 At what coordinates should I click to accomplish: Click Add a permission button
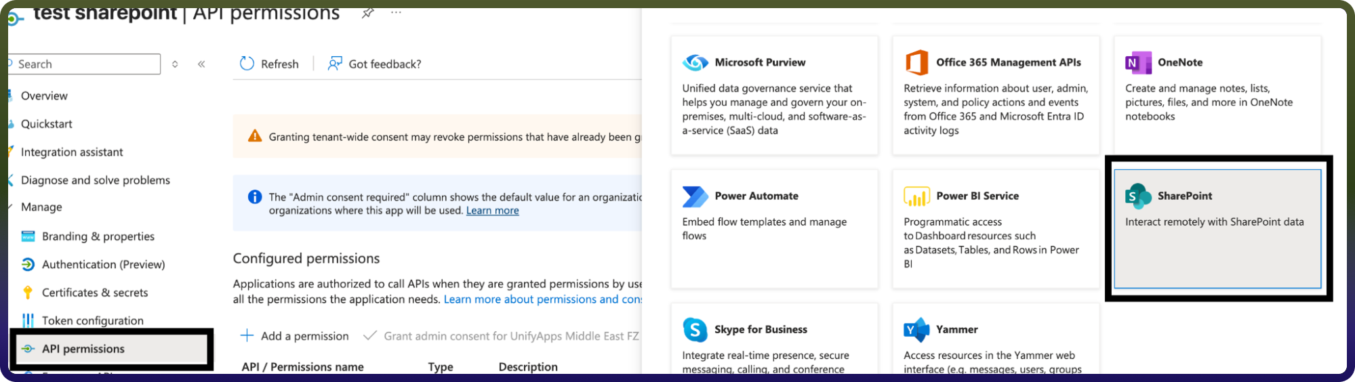coord(295,336)
